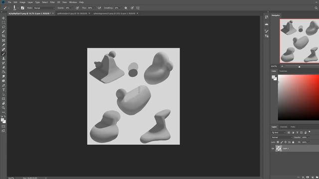
Task: Select the Crop tool
Action: pyautogui.click(x=3, y=36)
